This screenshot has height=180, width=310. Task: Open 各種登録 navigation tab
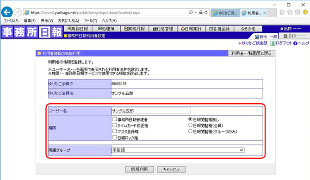(220, 29)
